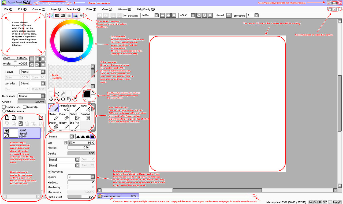Swap foreground and background colours

(x=92, y=92)
